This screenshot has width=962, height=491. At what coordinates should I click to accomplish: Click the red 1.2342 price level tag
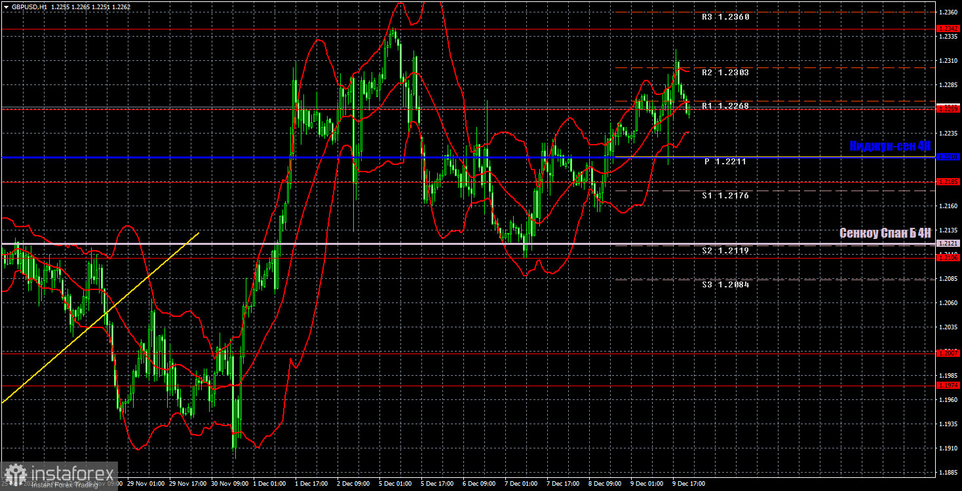coord(948,29)
